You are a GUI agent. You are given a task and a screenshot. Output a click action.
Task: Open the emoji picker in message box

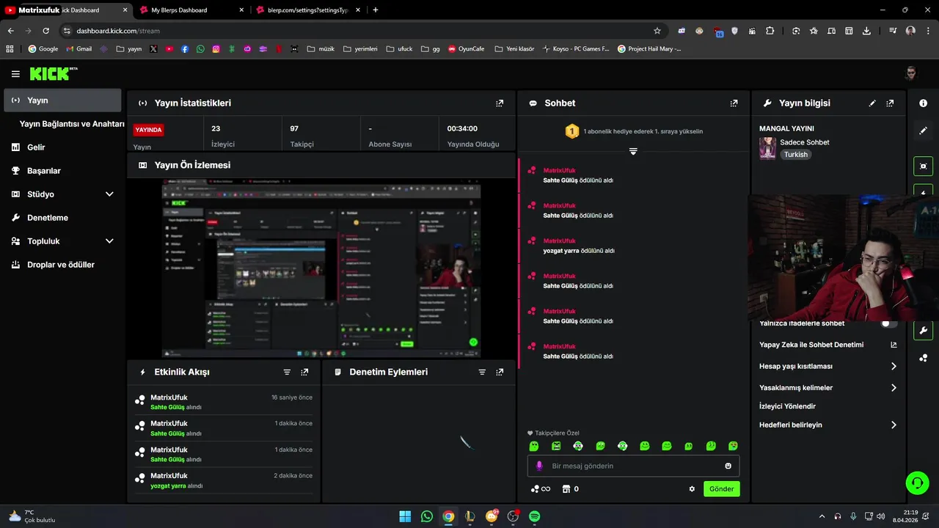(x=728, y=466)
